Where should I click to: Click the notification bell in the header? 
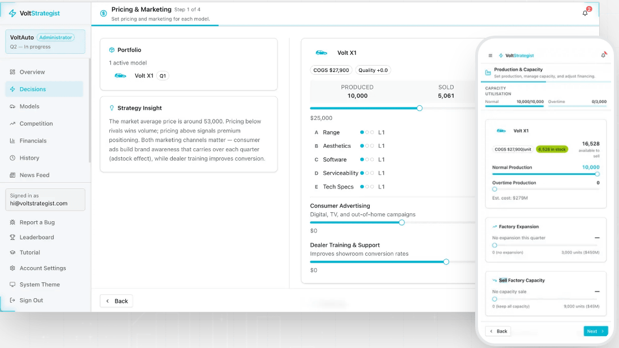pyautogui.click(x=585, y=13)
